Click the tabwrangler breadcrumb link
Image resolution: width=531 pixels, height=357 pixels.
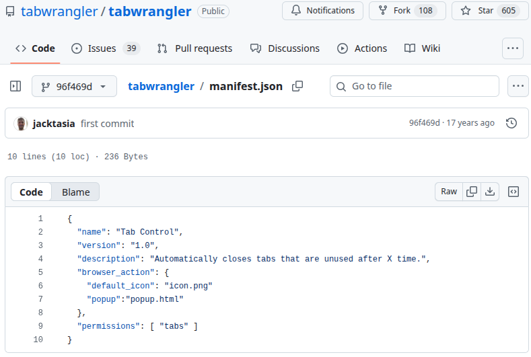[162, 86]
